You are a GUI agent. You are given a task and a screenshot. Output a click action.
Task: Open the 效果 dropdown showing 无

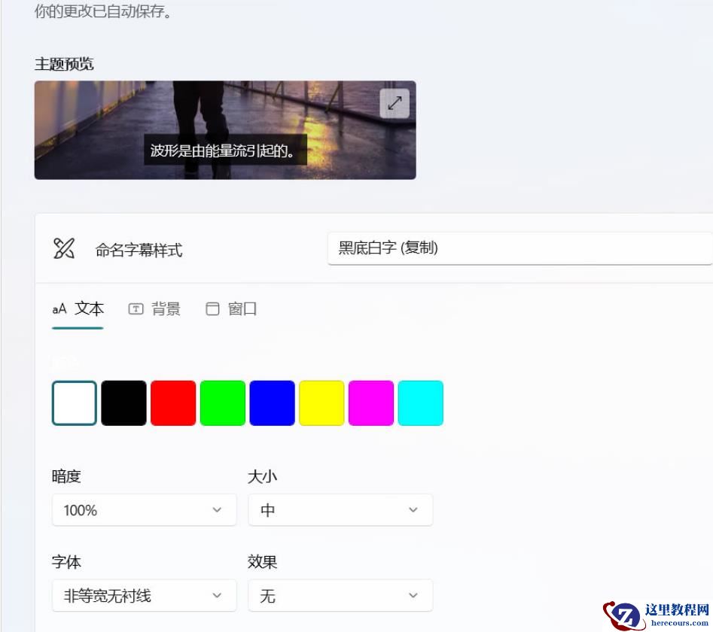click(340, 595)
